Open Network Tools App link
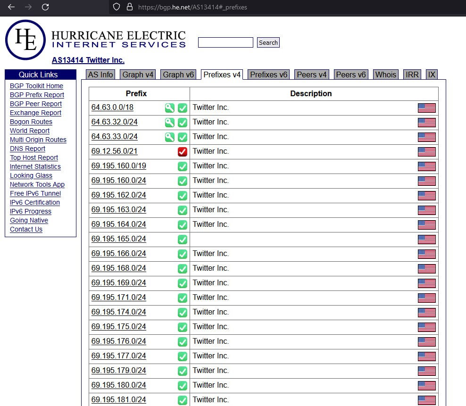466x406 pixels. tap(37, 184)
